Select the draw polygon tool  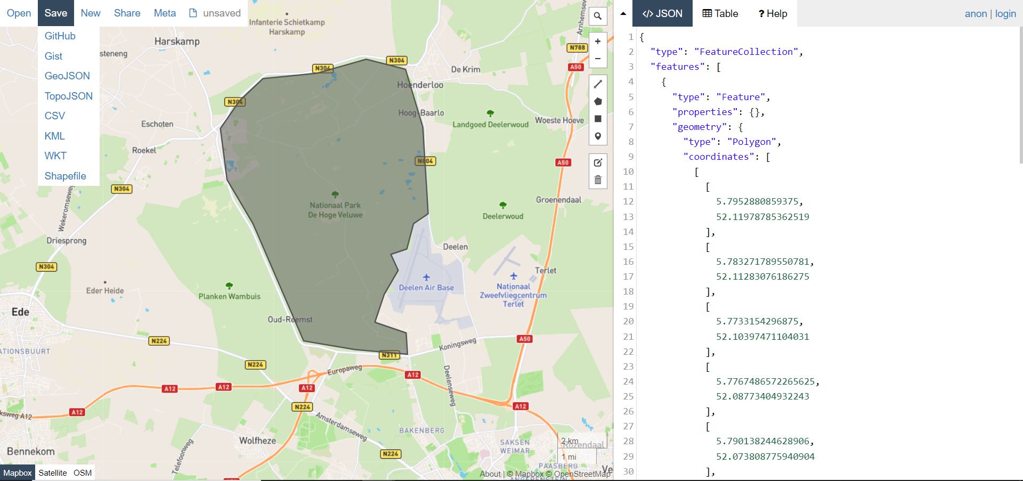(598, 101)
